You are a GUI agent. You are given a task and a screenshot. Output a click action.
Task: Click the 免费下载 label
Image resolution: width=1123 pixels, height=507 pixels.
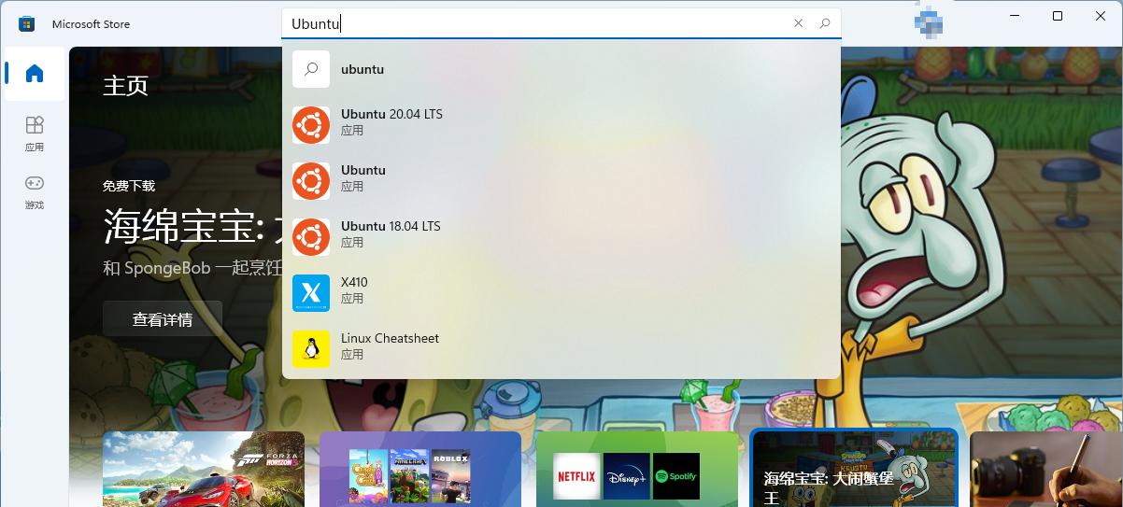click(129, 186)
